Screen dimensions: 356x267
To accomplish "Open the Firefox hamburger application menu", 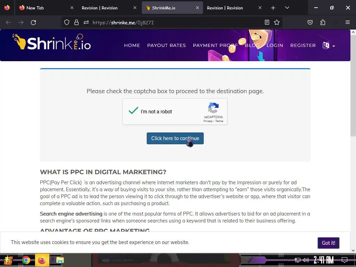I will (347, 22).
